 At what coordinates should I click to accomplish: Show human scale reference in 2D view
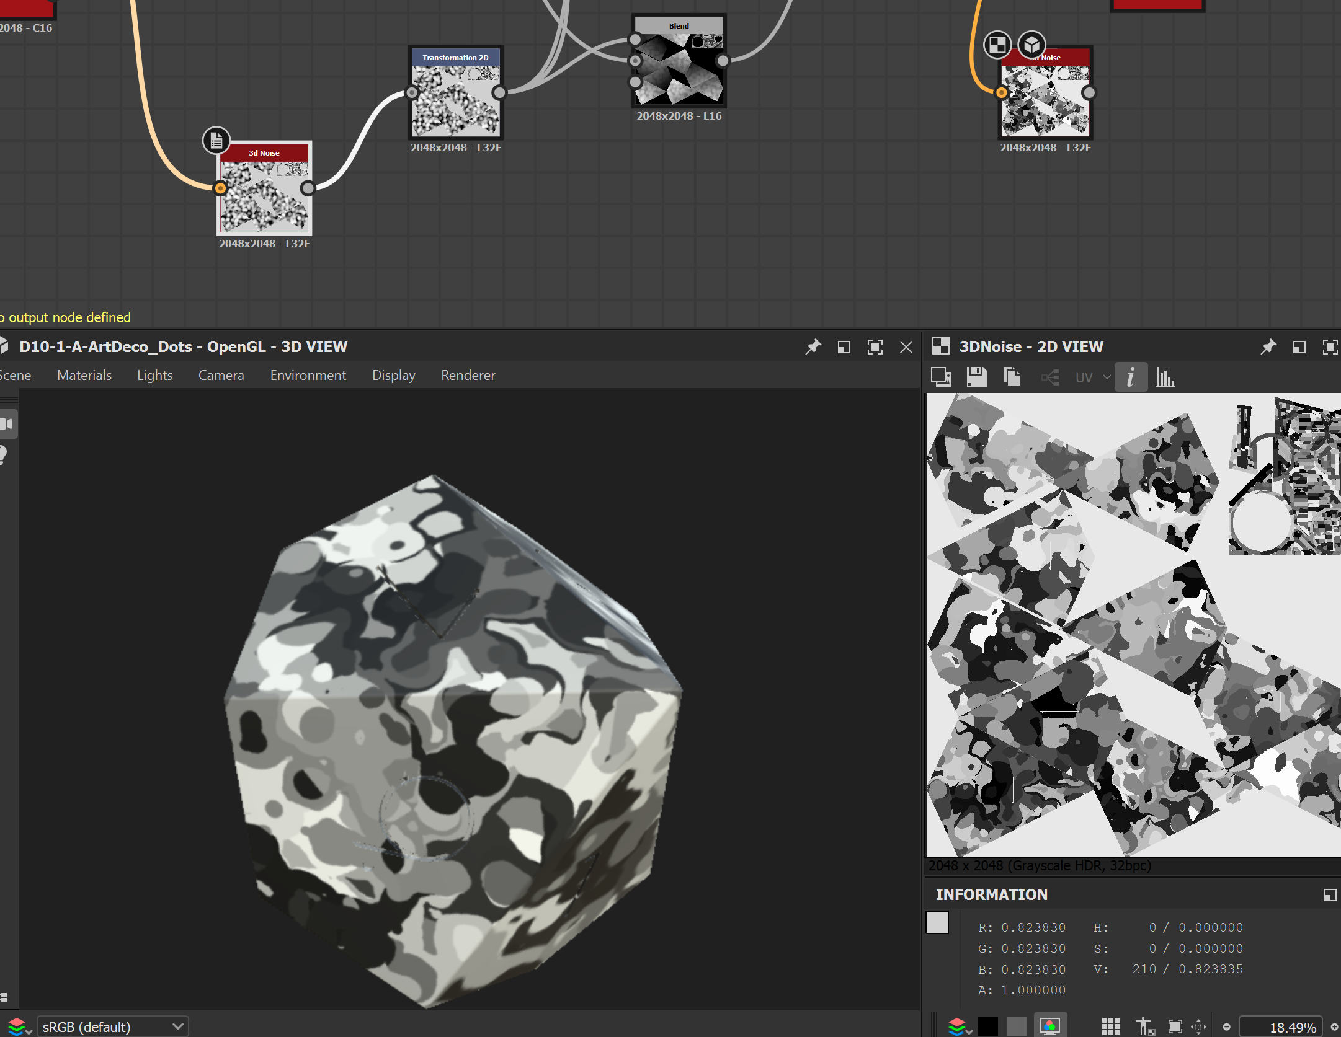point(1145,1026)
